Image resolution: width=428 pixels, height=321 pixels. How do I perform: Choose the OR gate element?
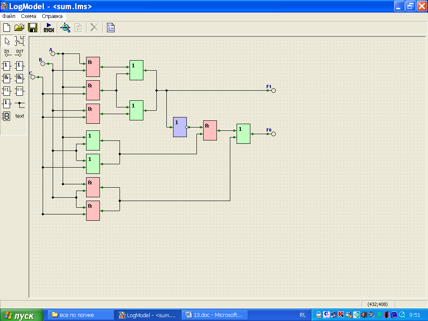[7, 66]
